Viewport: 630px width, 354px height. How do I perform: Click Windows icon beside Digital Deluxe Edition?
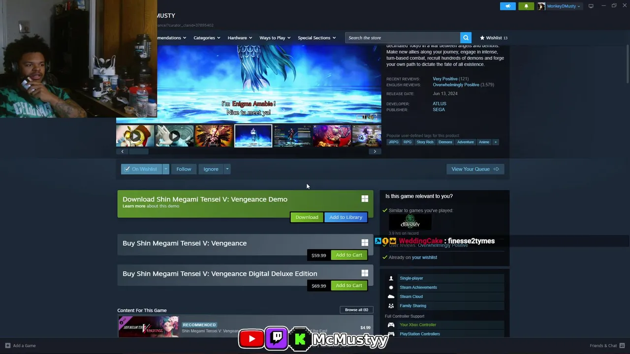(365, 273)
